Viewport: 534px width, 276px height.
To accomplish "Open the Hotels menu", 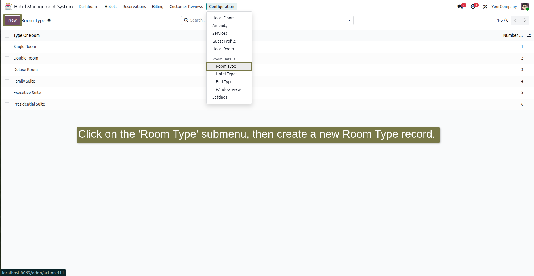I will tap(110, 7).
